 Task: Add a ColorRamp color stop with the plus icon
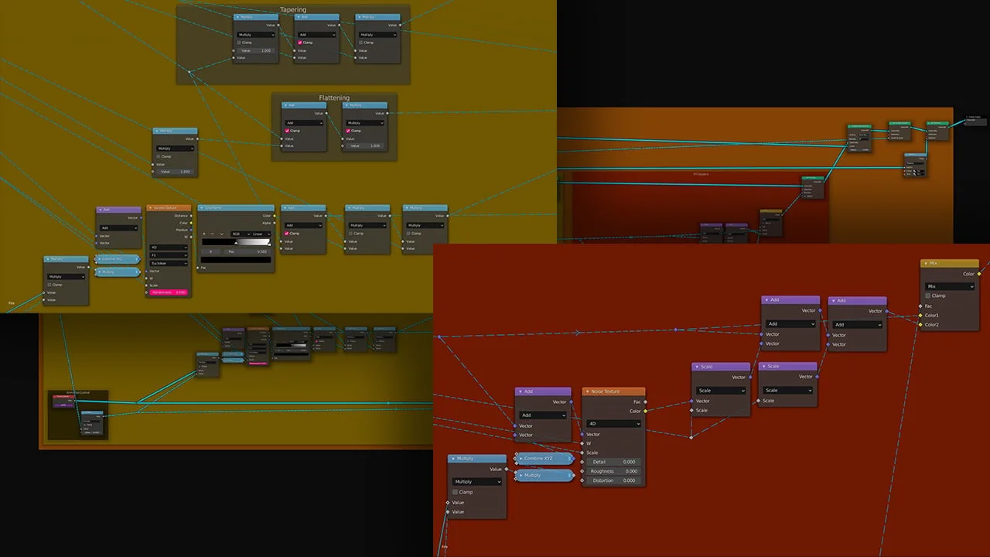click(204, 234)
